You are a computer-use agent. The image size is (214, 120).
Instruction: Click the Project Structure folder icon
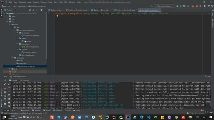[205, 6]
